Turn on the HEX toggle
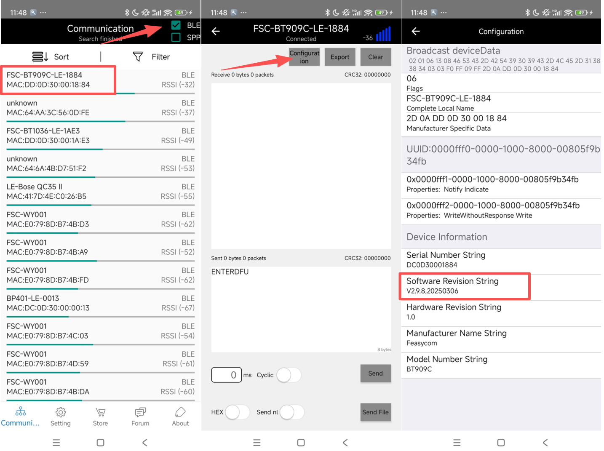Viewport: 604px width, 451px height. coord(238,412)
